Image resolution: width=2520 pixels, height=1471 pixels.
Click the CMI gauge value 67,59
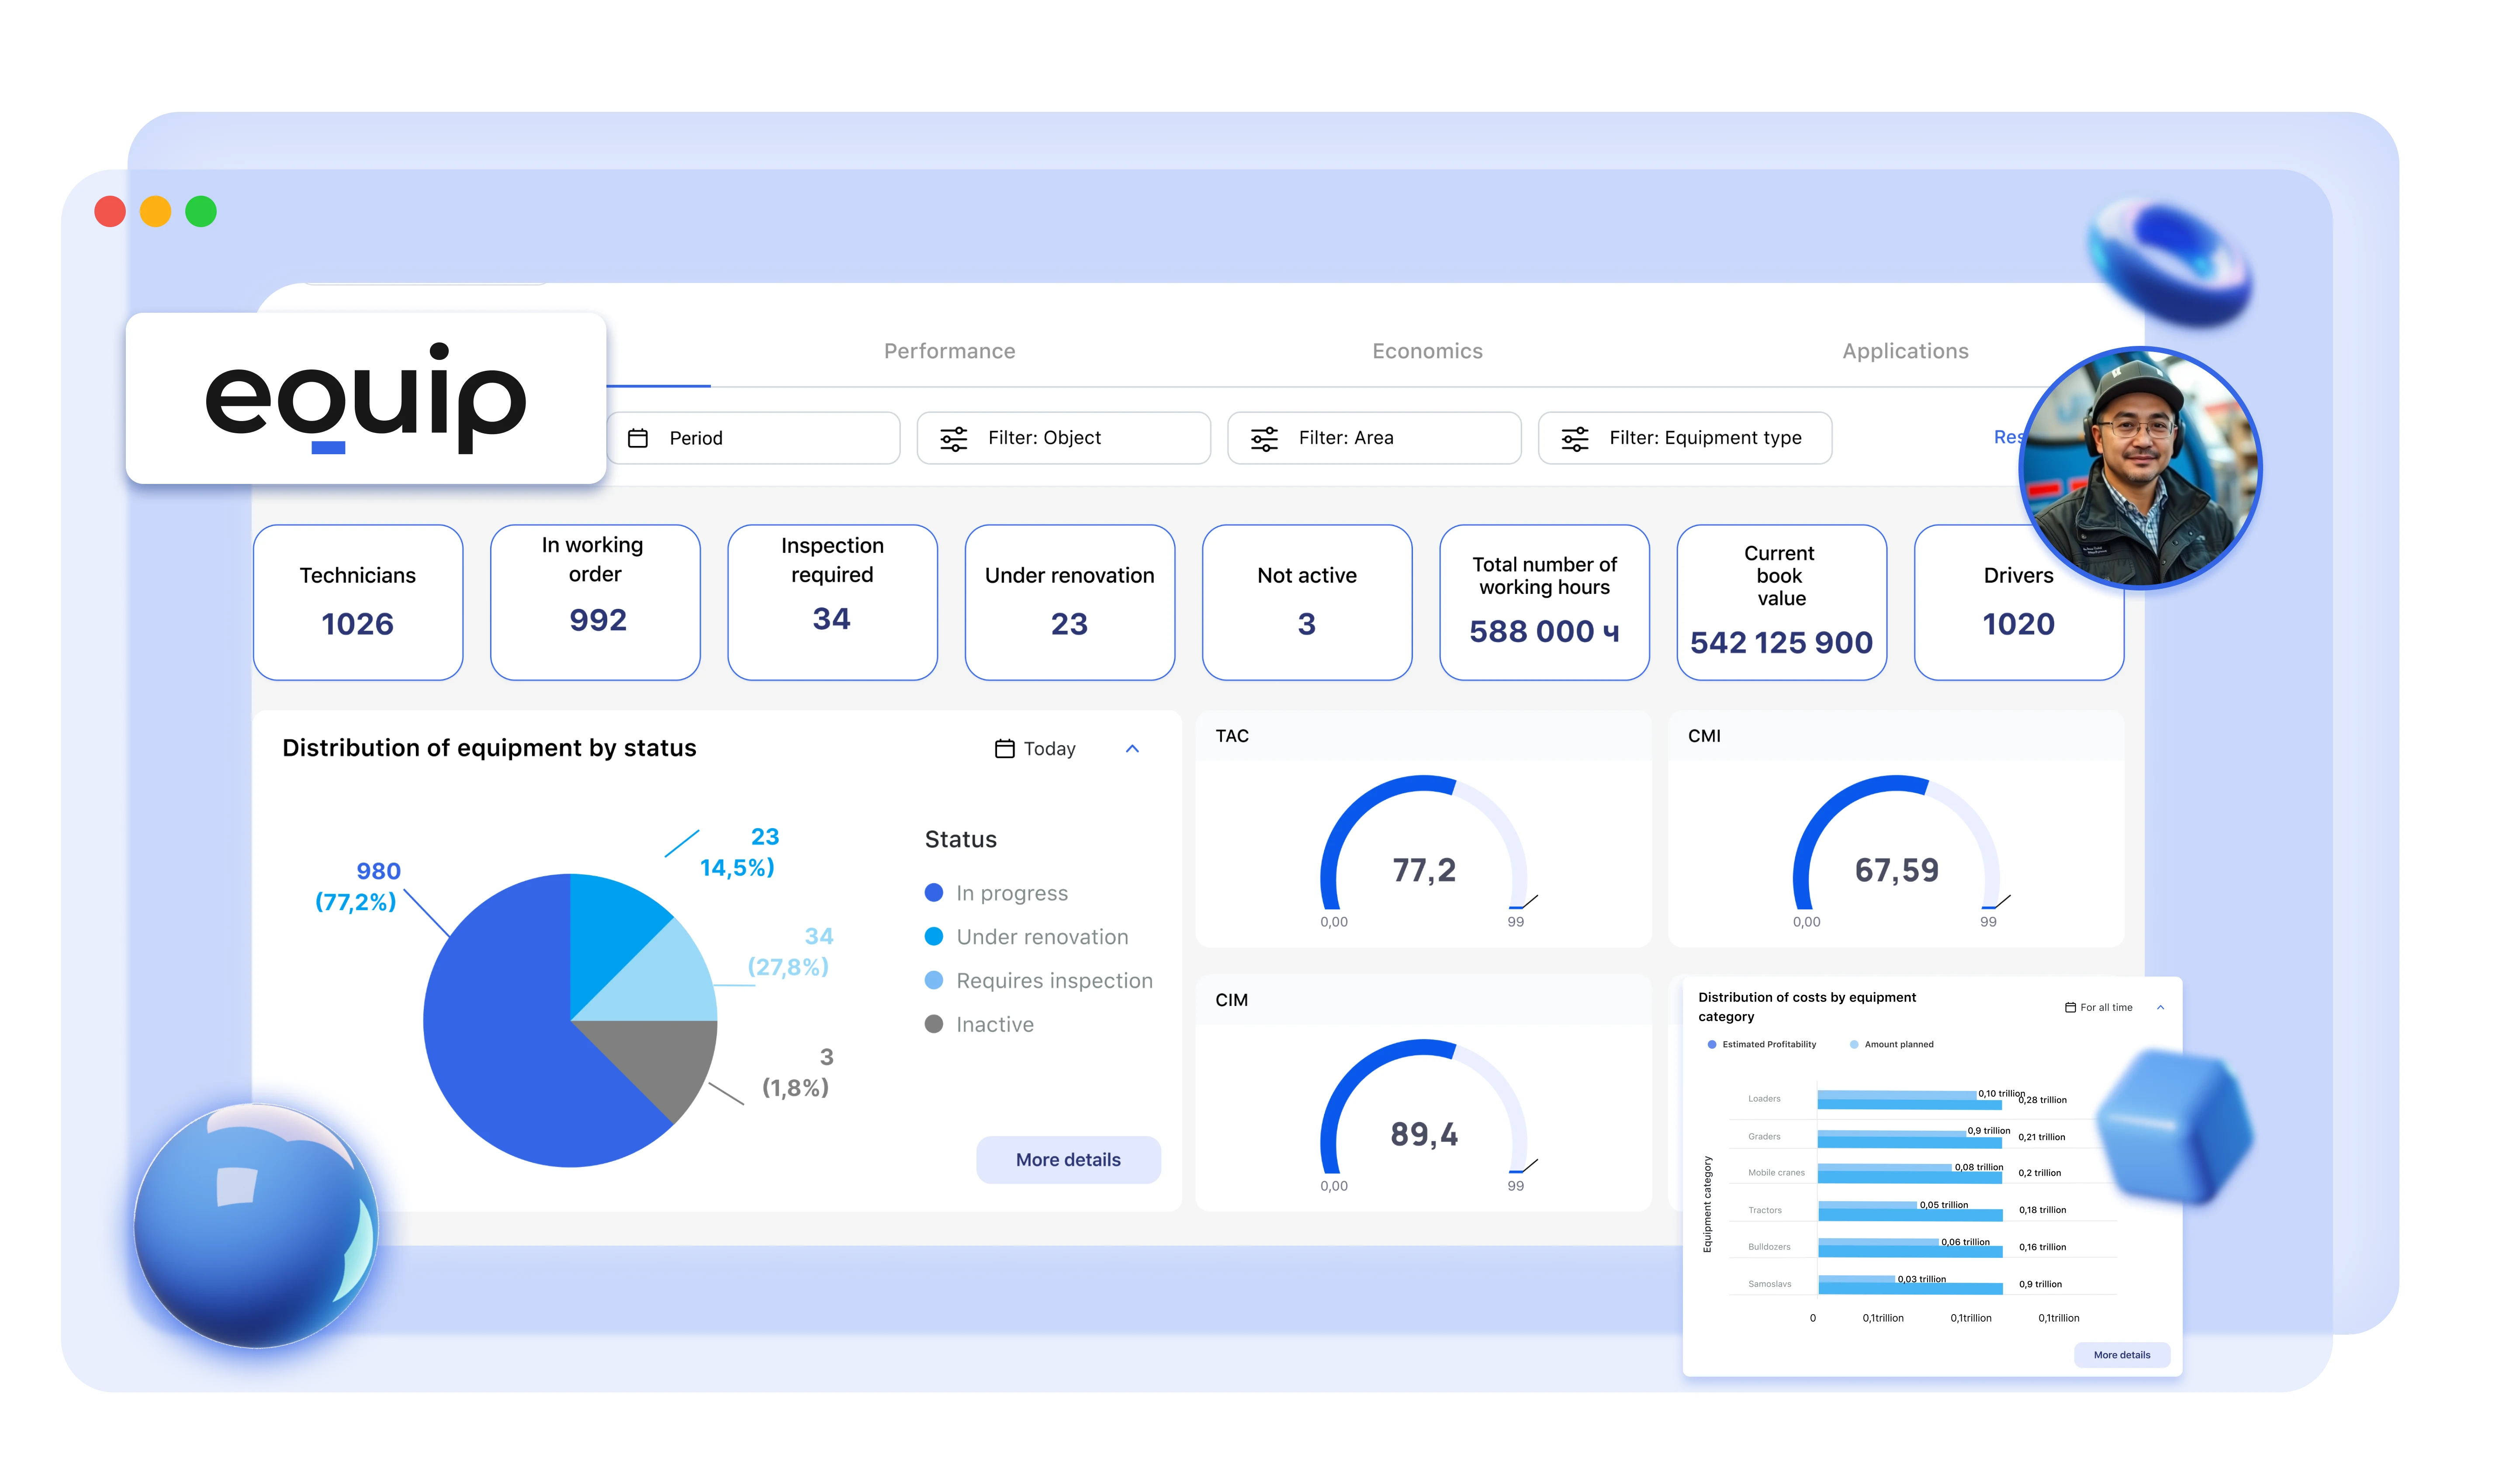(1896, 870)
